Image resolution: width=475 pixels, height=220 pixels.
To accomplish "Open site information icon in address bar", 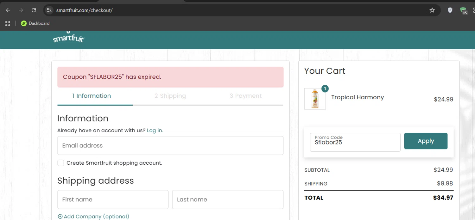I will pos(49,10).
